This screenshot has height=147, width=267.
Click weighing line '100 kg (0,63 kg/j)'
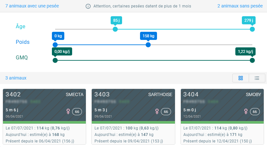pyautogui.click(x=127, y=128)
